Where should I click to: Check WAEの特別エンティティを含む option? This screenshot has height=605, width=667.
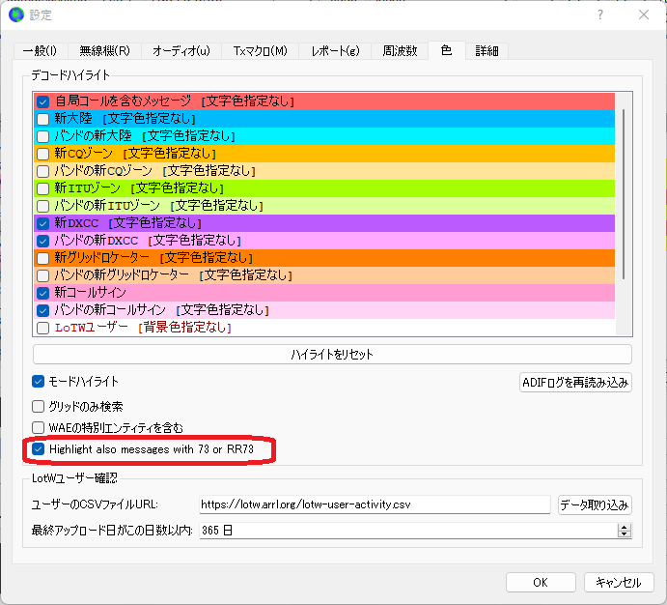(39, 427)
